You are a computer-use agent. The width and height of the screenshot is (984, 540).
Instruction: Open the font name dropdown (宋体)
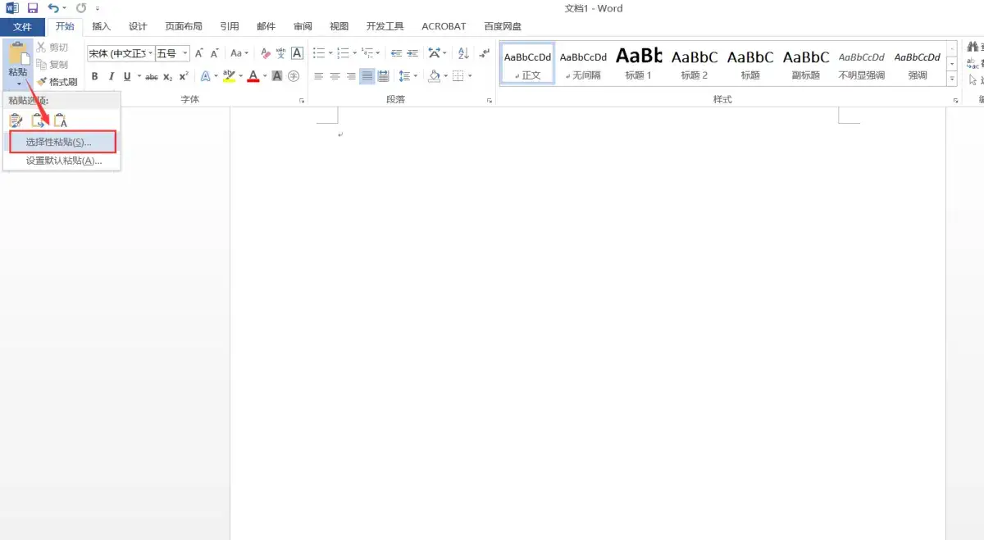[x=151, y=53]
